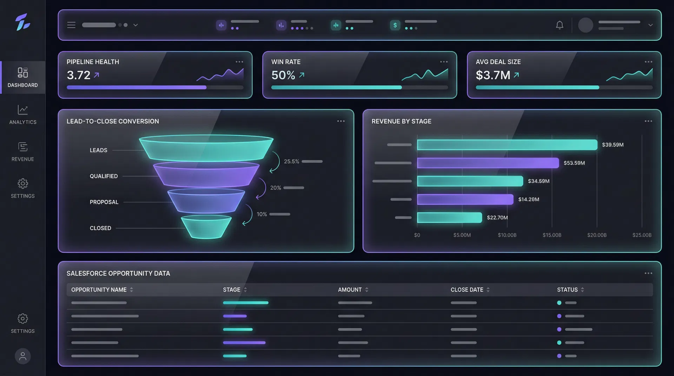Open Settings from the sidebar
Viewport: 674px width, 376px height.
click(22, 189)
